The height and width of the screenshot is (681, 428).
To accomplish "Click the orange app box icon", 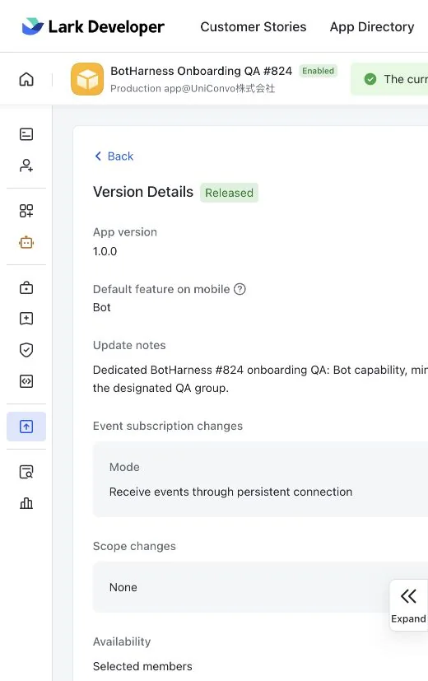I will pyautogui.click(x=87, y=79).
